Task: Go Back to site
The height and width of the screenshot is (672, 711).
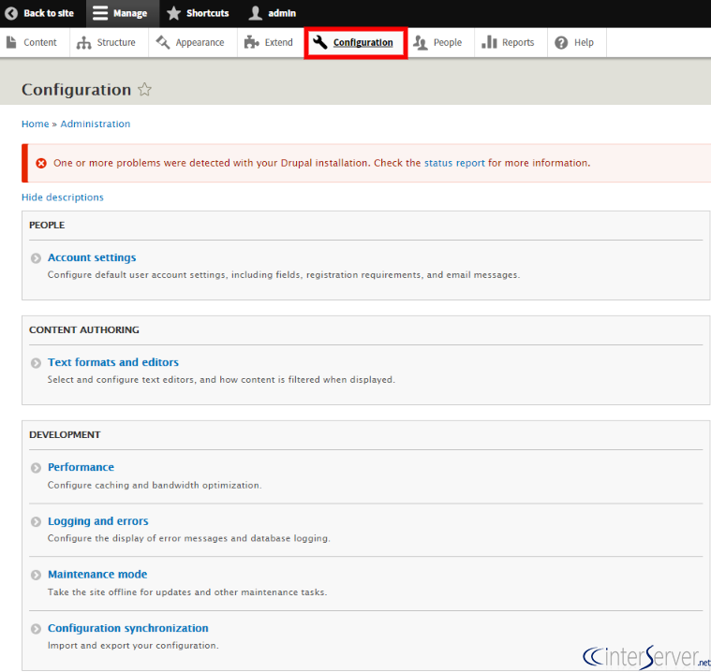Action: pyautogui.click(x=43, y=14)
